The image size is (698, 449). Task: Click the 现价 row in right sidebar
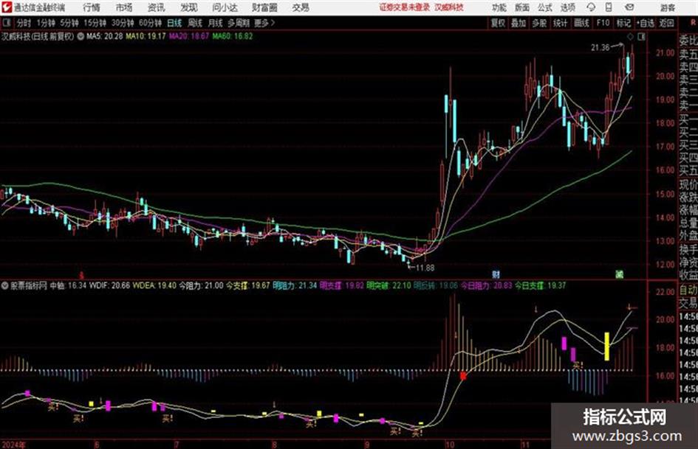click(x=688, y=184)
